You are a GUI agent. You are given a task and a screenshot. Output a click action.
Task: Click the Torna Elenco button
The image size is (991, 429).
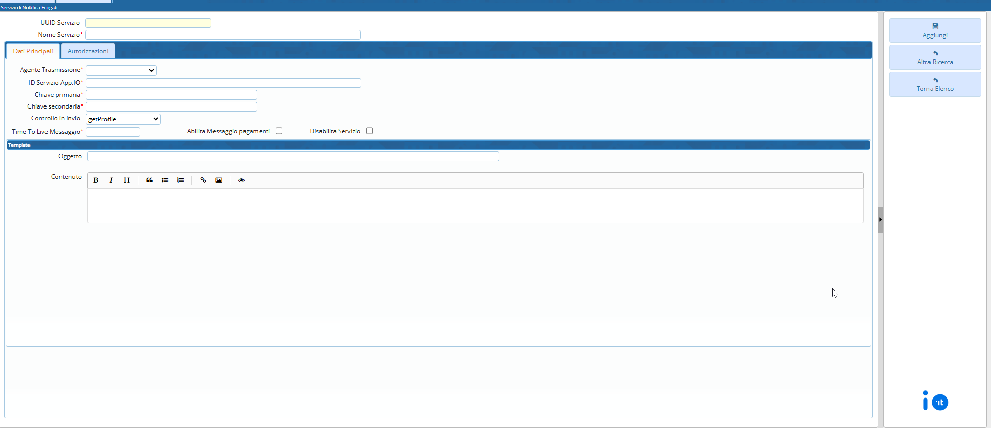pyautogui.click(x=935, y=84)
